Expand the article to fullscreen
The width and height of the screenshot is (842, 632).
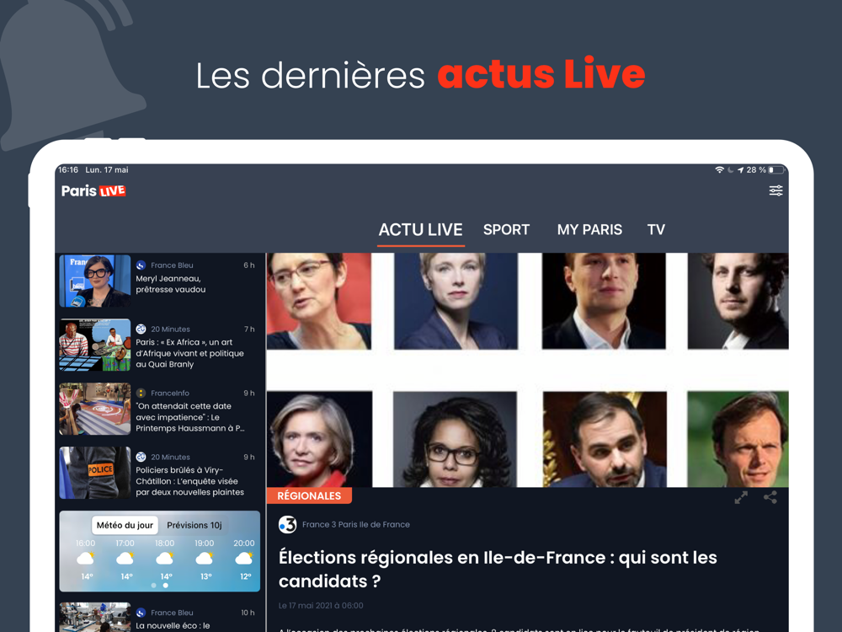pos(741,498)
